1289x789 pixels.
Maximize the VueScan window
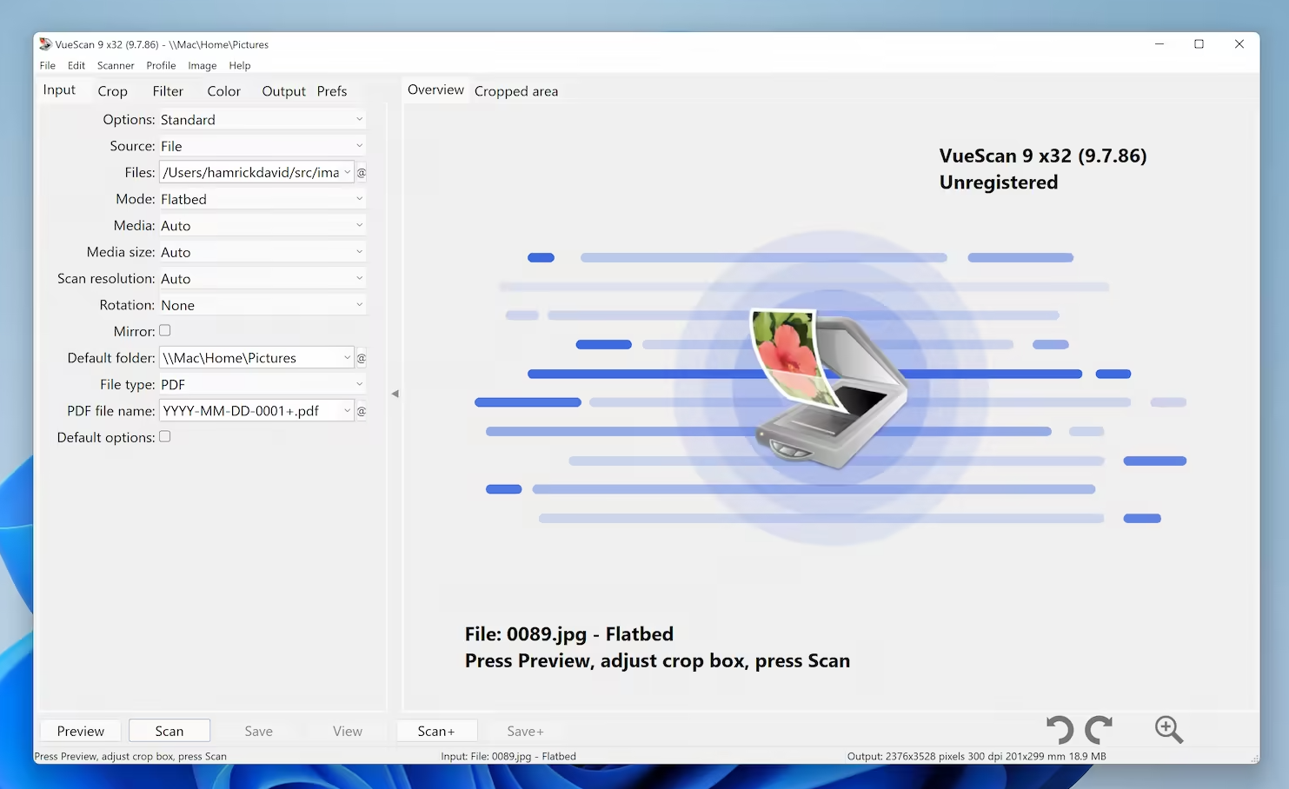[x=1199, y=44]
